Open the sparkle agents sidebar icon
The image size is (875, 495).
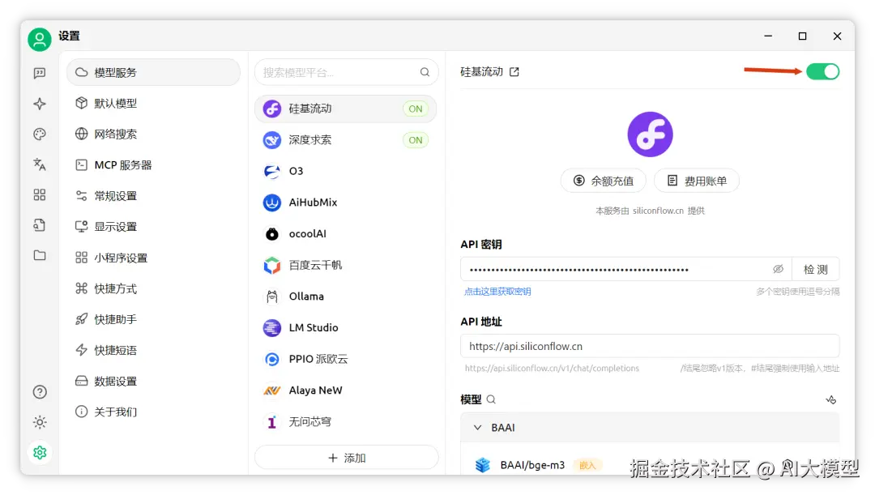(x=40, y=104)
